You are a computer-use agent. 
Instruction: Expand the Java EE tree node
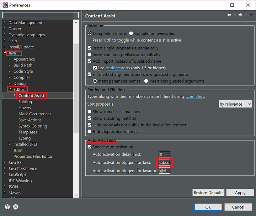tap(5, 162)
